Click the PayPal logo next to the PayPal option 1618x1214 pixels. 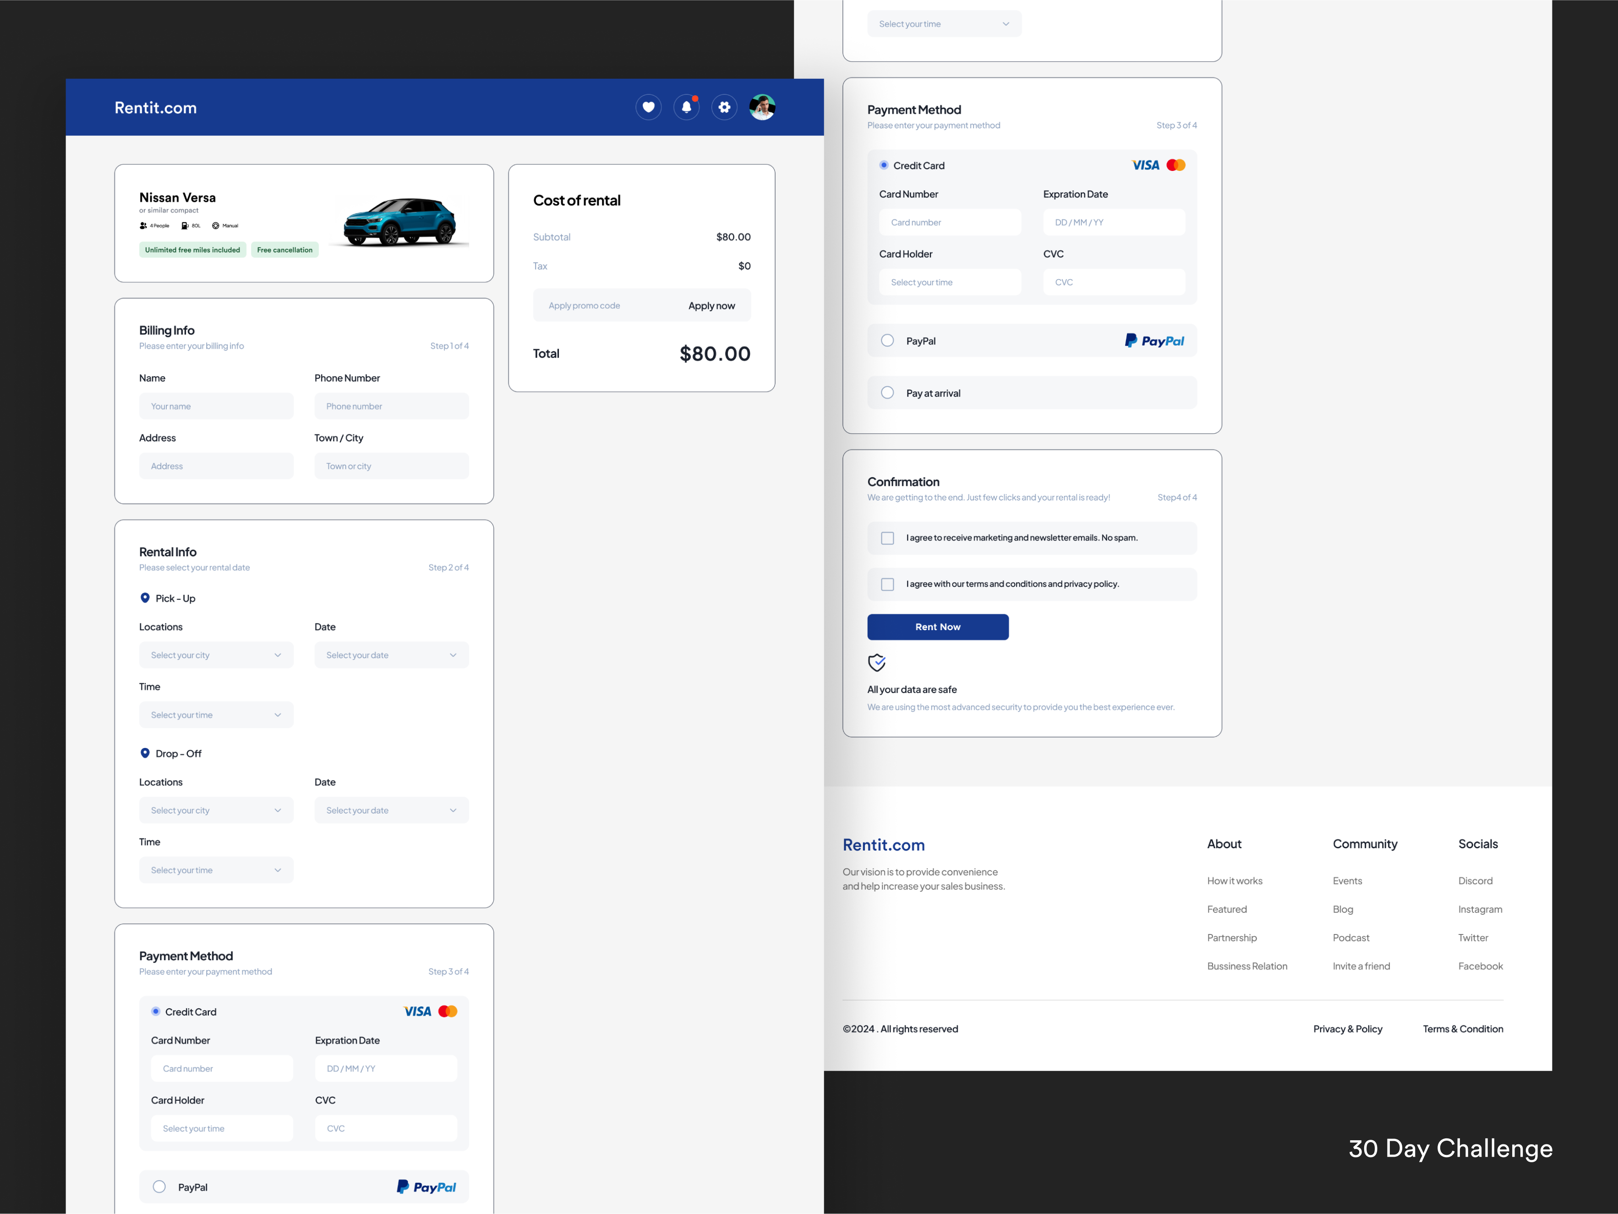[x=1154, y=340]
